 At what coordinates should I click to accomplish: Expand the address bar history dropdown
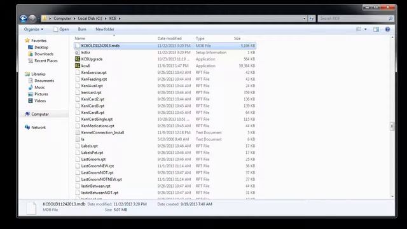(304, 18)
